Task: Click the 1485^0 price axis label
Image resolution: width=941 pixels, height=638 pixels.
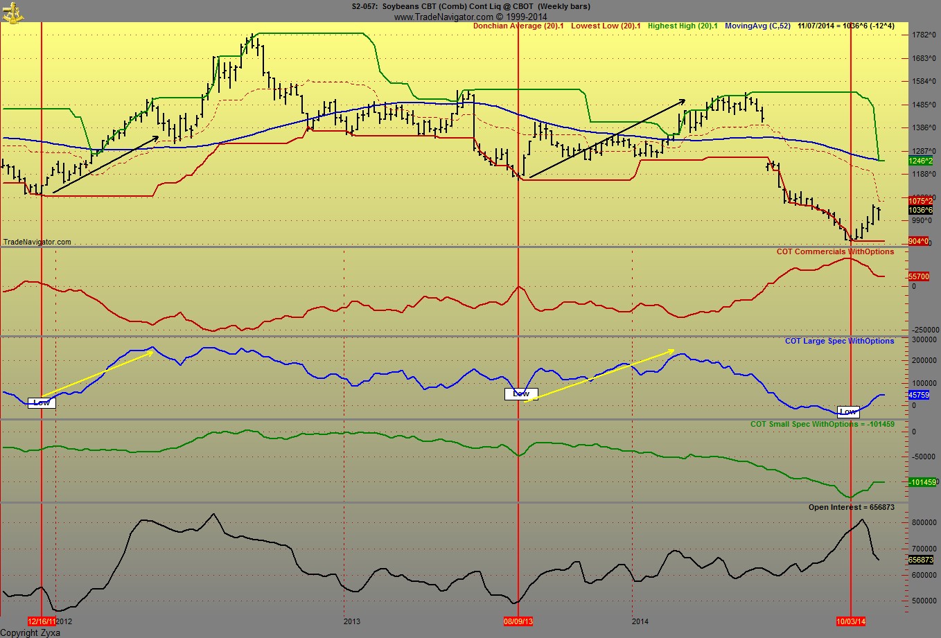Action: pos(922,105)
